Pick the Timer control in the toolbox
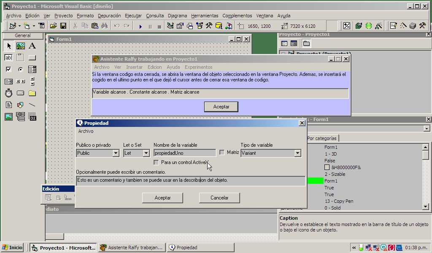The image size is (432, 253). [x=9, y=93]
